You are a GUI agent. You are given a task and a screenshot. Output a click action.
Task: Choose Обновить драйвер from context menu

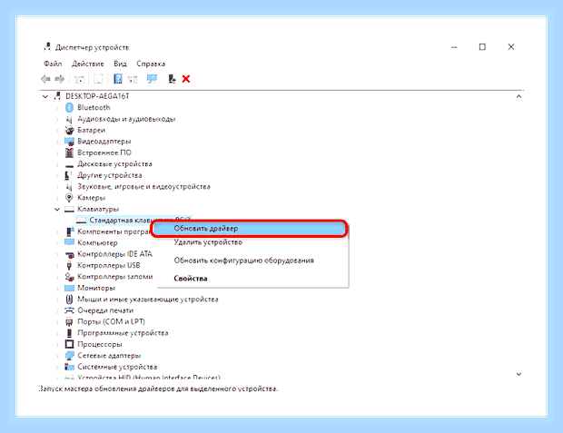(x=249, y=229)
